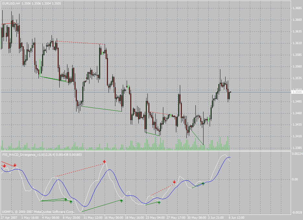Click the 1.3410 price axis label

pyautogui.click(x=297, y=136)
